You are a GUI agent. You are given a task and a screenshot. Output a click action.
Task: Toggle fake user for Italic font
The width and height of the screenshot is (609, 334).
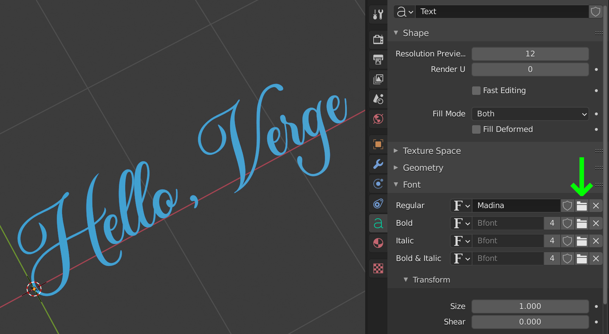pos(567,241)
